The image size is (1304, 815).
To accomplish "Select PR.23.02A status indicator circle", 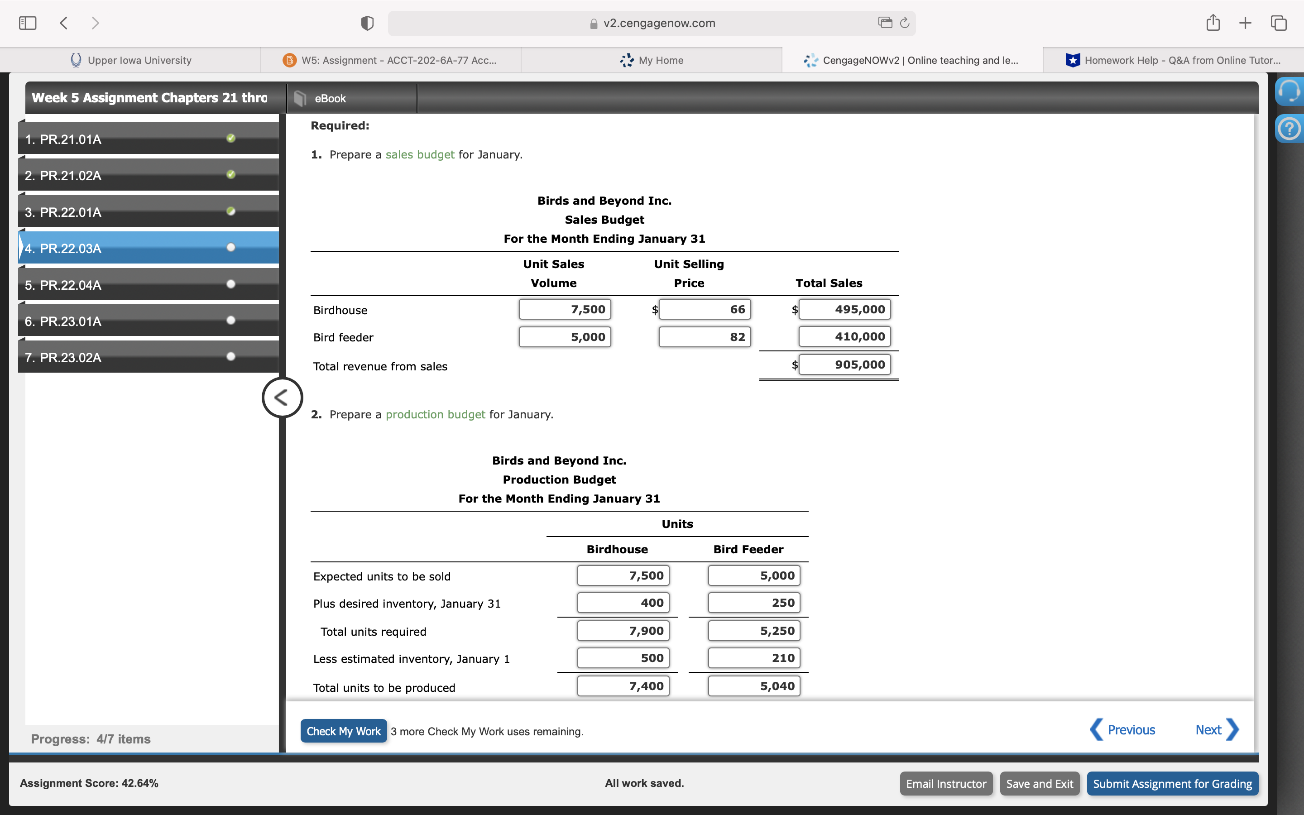I will 231,356.
